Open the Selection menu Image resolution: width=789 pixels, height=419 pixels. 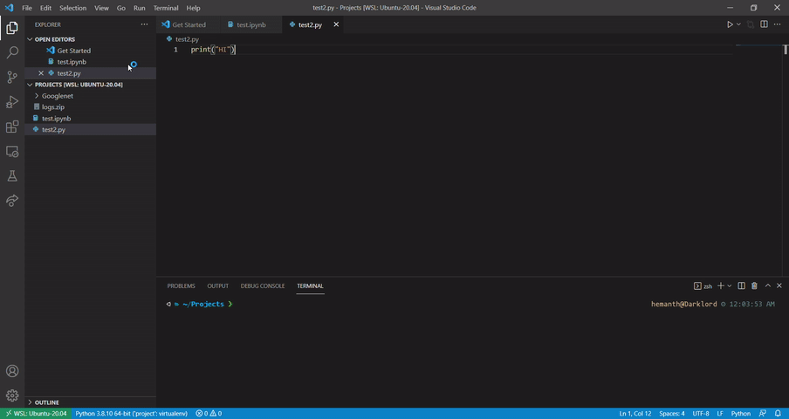(x=73, y=8)
